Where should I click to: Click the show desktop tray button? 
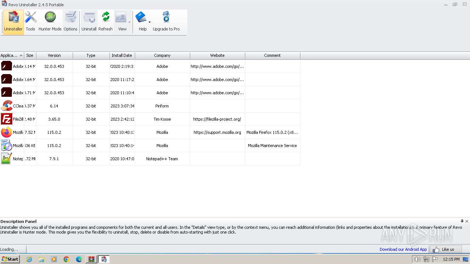pos(466,259)
